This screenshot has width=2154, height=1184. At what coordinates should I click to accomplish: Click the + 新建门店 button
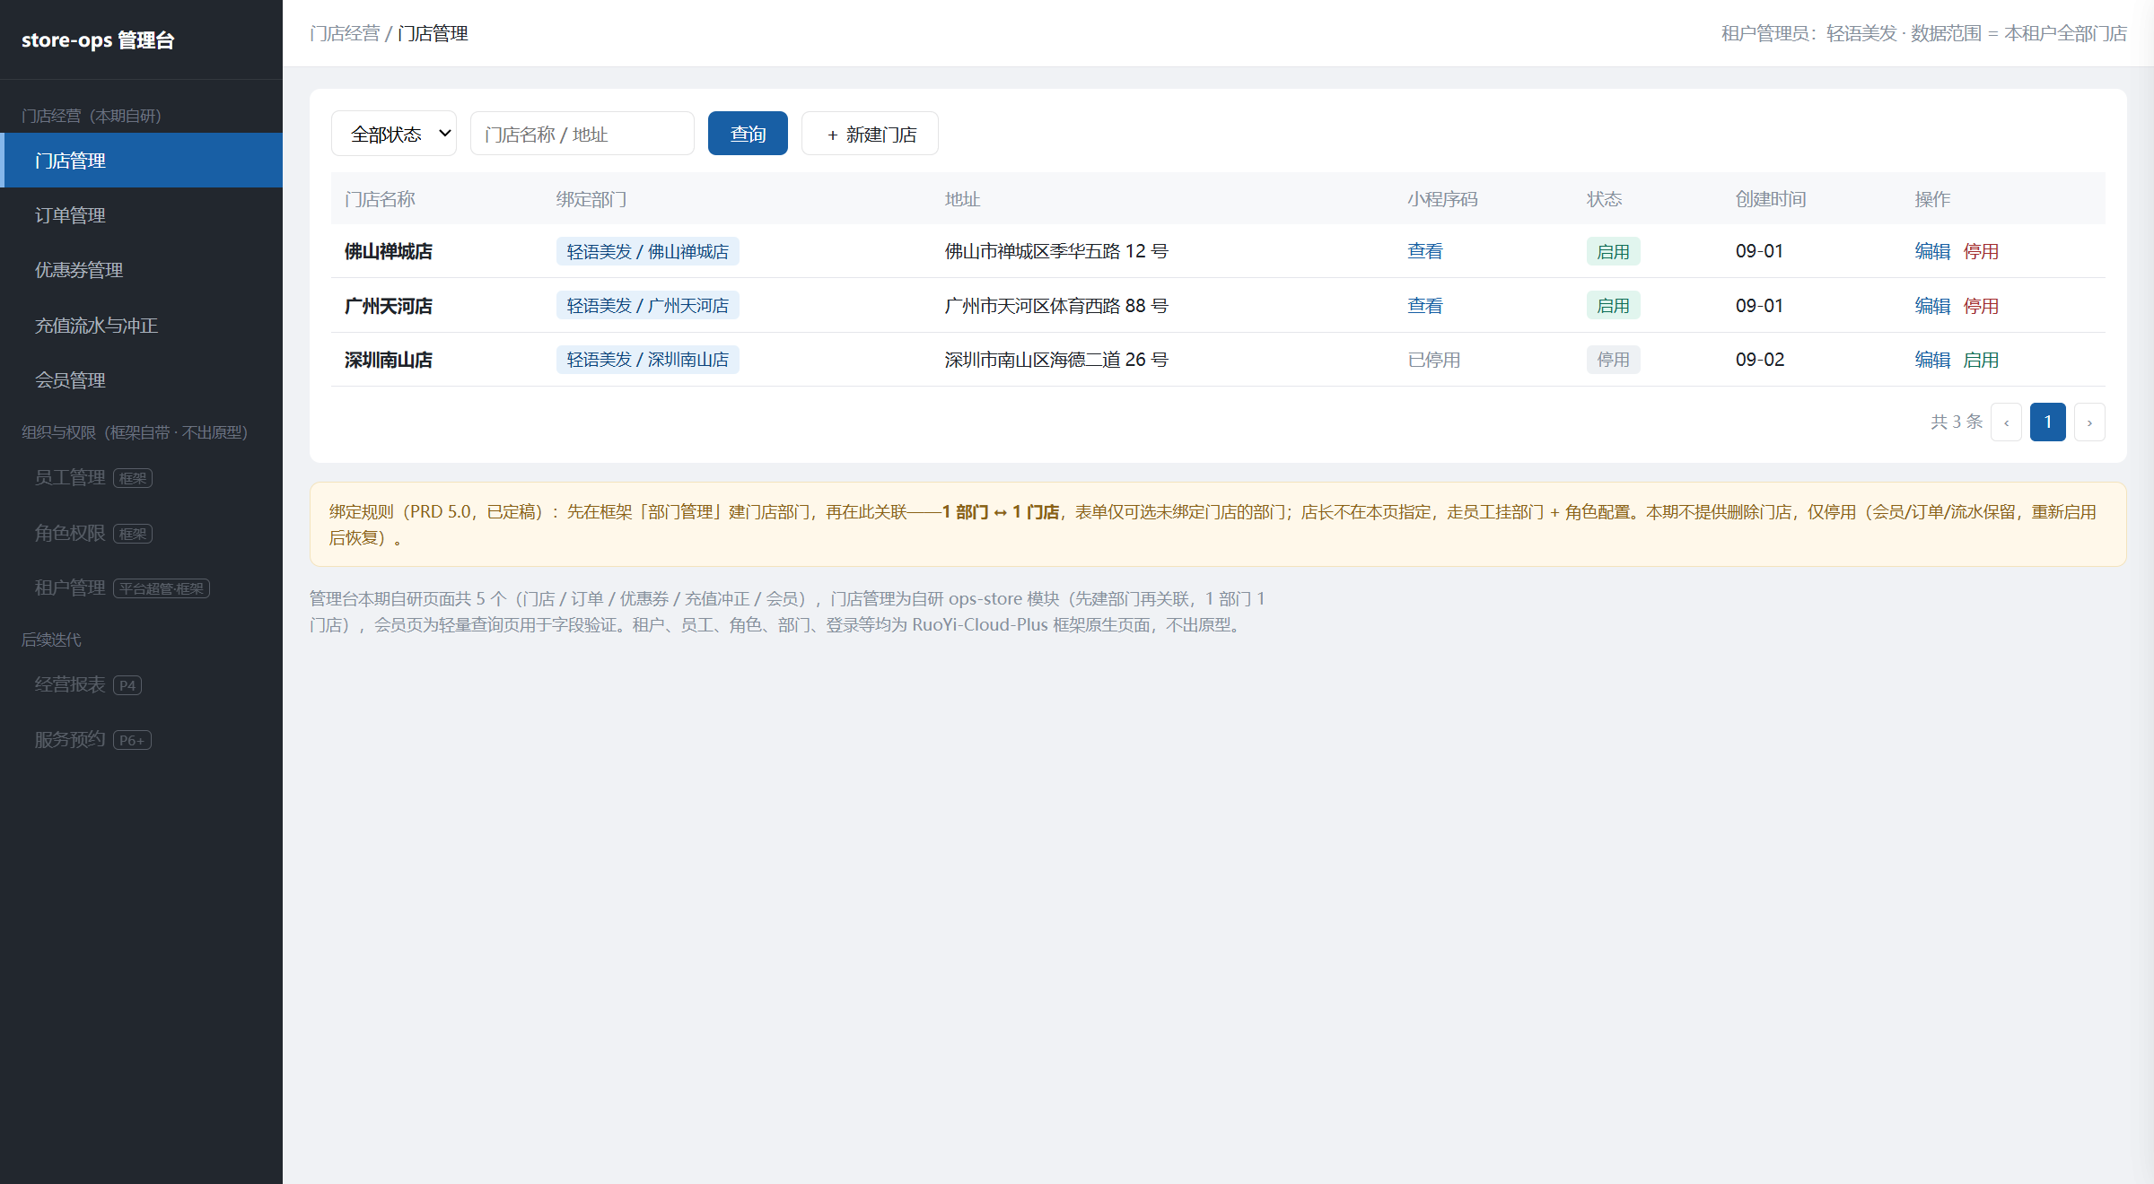[870, 134]
